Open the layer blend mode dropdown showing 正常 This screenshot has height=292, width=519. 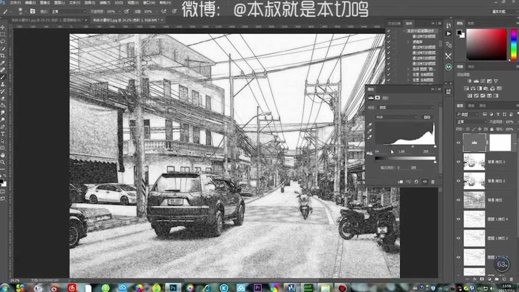(470, 121)
